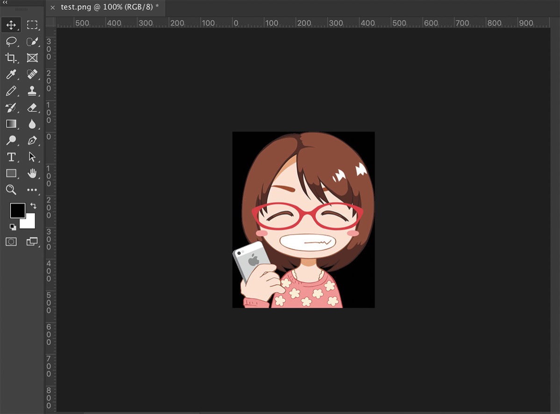Screen dimensions: 560x414
Task: Open the Edit Toolbar three-dots menu
Action: tap(32, 190)
